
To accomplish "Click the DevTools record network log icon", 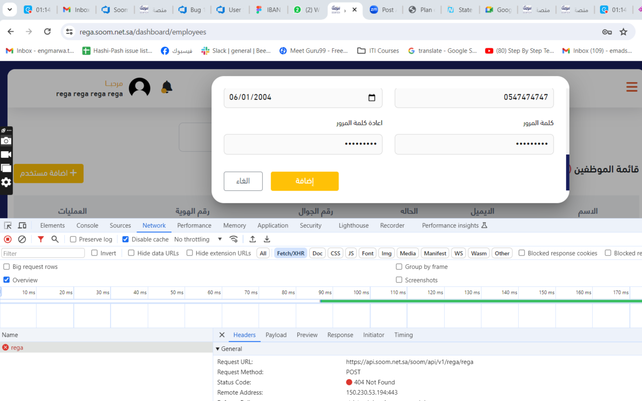I will coord(8,239).
